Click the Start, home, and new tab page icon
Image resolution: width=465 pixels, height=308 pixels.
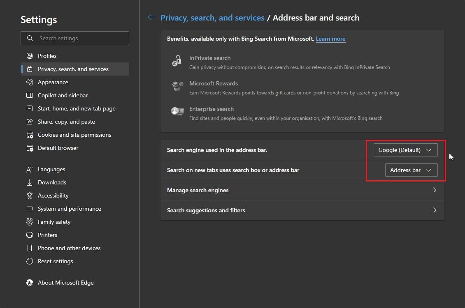[30, 108]
